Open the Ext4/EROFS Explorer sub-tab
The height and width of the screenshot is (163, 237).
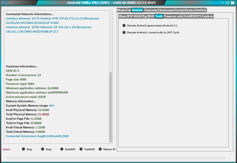tap(199, 16)
